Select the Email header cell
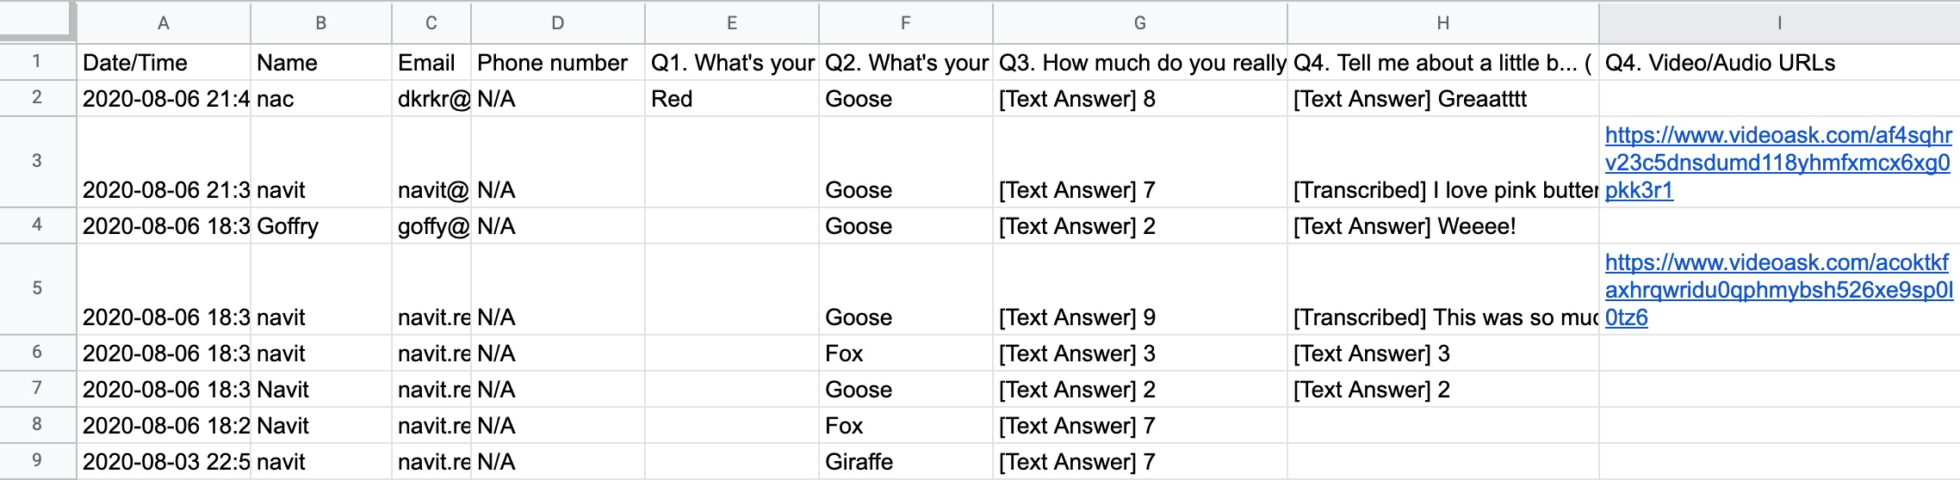Screen dimensions: 1960x480 pyautogui.click(x=431, y=63)
